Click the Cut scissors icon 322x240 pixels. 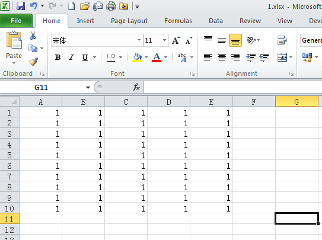tap(33, 36)
